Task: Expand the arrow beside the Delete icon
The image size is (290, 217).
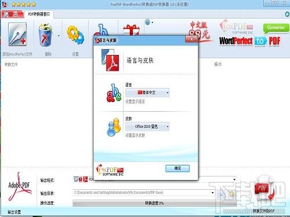Action: pos(59,35)
